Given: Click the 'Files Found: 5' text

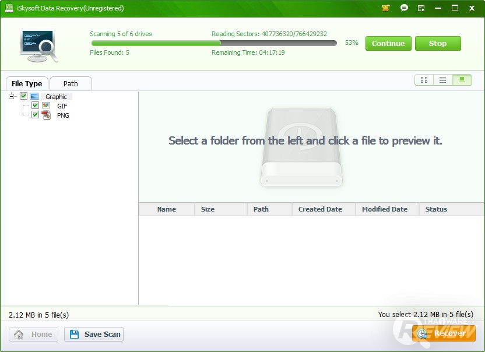Looking at the screenshot, I should [x=110, y=52].
